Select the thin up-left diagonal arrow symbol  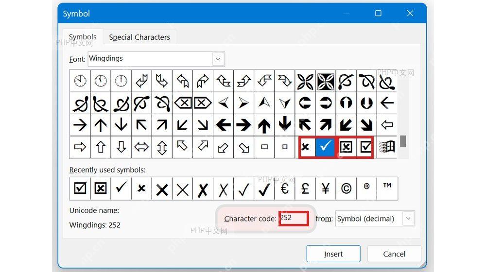click(x=141, y=125)
